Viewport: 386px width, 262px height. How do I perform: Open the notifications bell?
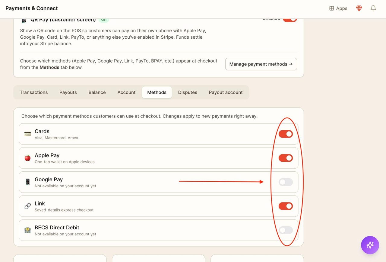373,8
